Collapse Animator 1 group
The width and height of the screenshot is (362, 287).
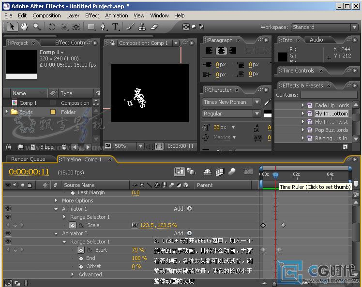pos(56,209)
